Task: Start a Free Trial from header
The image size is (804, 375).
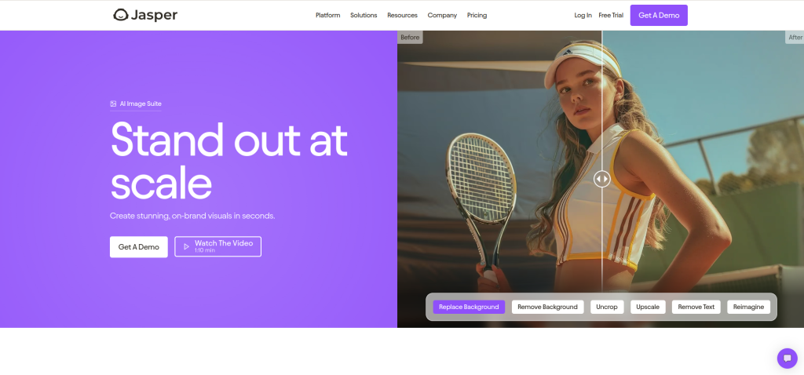Action: click(611, 16)
